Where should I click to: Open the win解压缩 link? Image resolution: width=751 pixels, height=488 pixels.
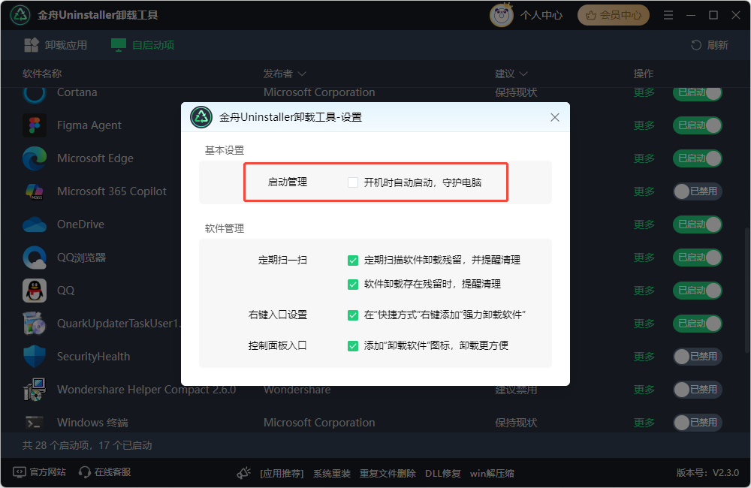point(492,474)
